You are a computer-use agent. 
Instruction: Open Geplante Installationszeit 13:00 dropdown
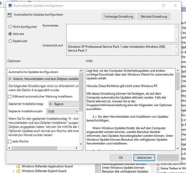point(62,111)
